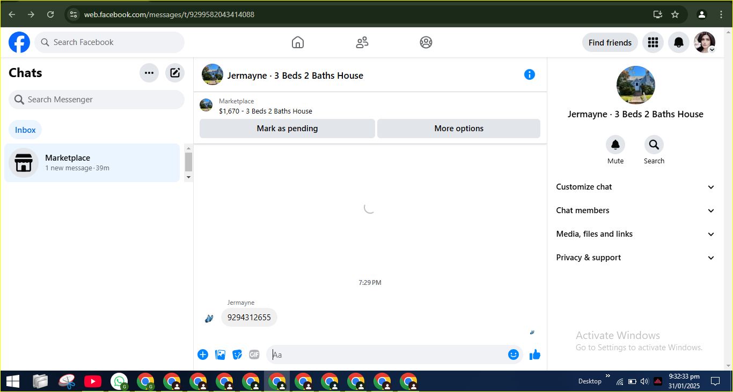733x392 pixels.
Task: Click the listing thumbnail beside $1,670
Action: [x=206, y=105]
